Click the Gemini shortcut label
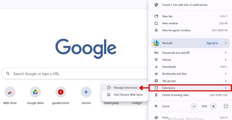 point(86,103)
